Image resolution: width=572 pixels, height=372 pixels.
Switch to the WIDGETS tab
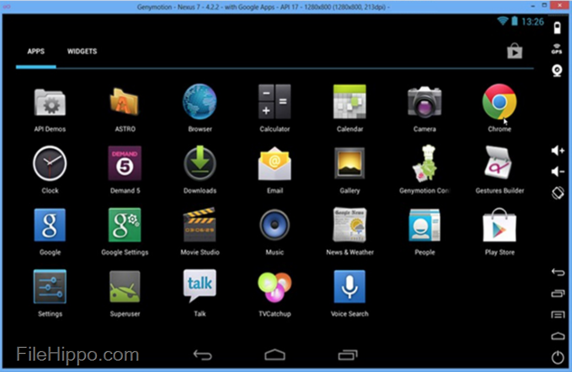82,51
